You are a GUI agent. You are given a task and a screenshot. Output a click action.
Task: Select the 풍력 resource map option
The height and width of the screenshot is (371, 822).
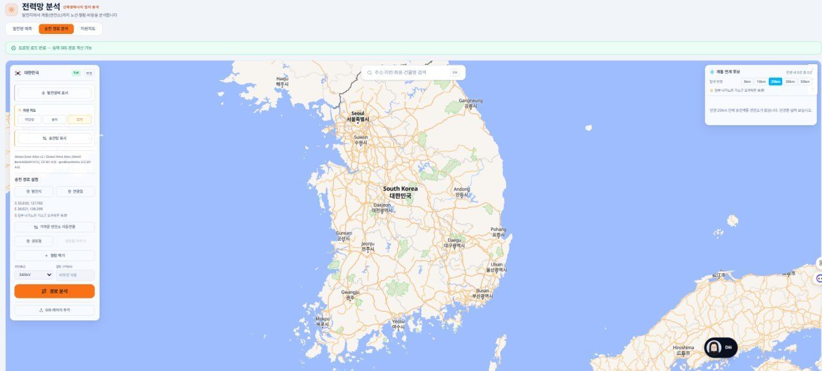[55, 119]
